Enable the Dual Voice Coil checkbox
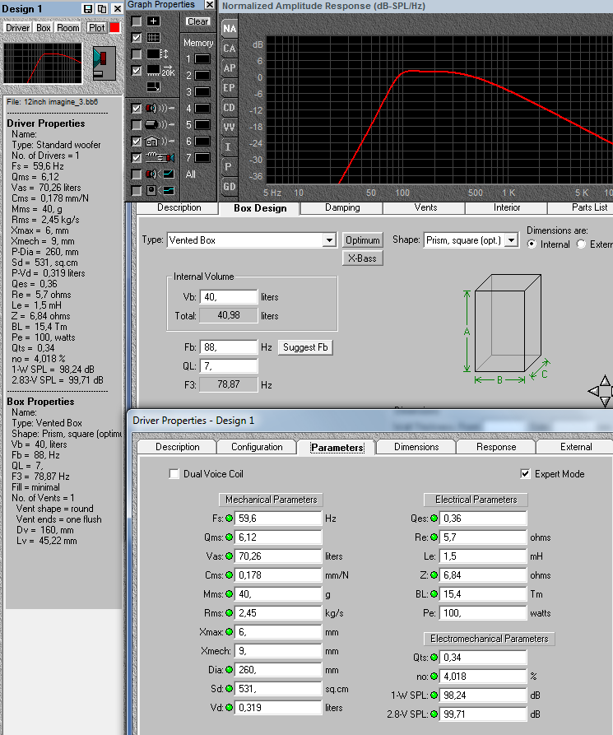This screenshot has height=735, width=613. click(x=174, y=474)
